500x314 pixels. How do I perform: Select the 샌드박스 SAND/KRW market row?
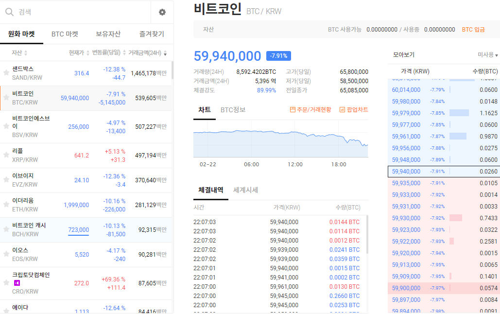(x=86, y=73)
